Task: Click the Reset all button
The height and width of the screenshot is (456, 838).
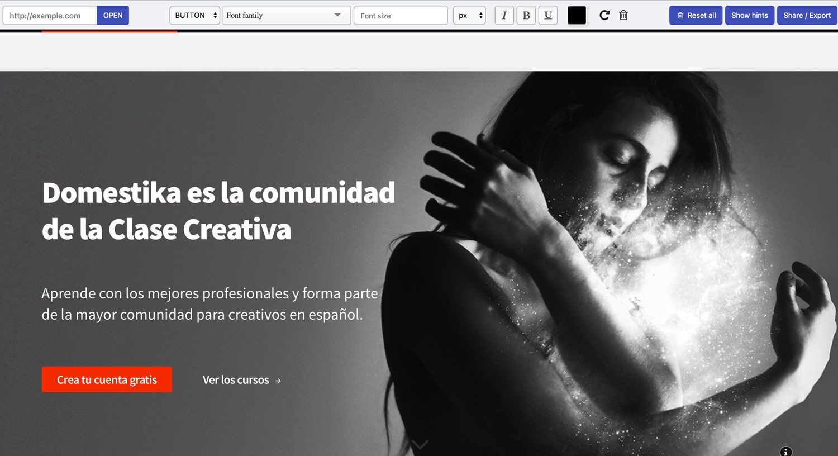Action: click(696, 15)
